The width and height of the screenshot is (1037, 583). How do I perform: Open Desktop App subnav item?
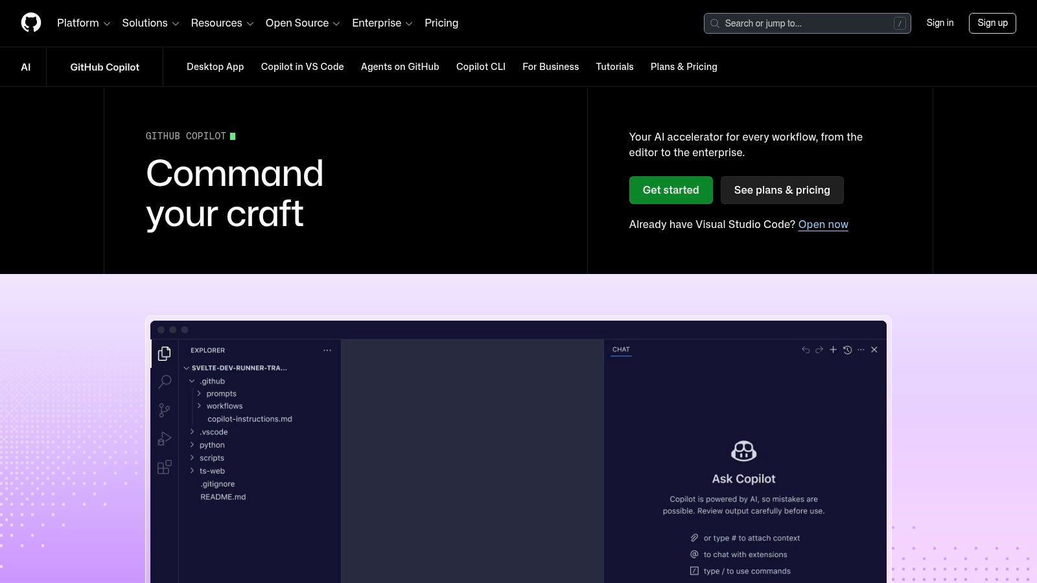215,67
